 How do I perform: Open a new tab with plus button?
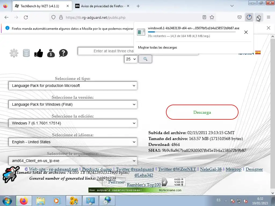[138, 6]
